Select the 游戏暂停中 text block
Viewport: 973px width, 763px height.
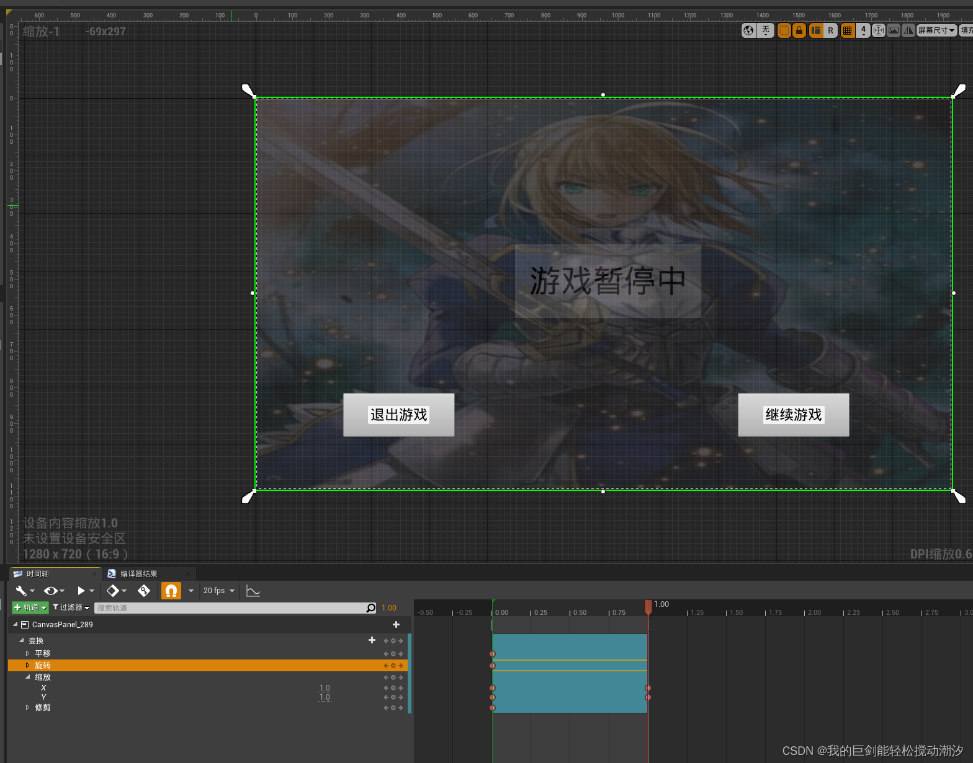pyautogui.click(x=608, y=281)
